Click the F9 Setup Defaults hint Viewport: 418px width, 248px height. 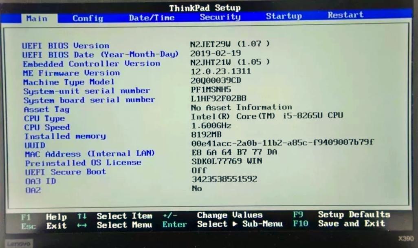click(342, 215)
